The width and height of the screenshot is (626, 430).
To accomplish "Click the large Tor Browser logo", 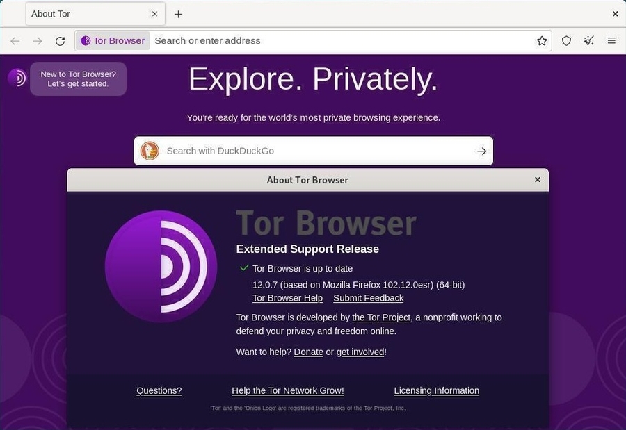I will [161, 267].
